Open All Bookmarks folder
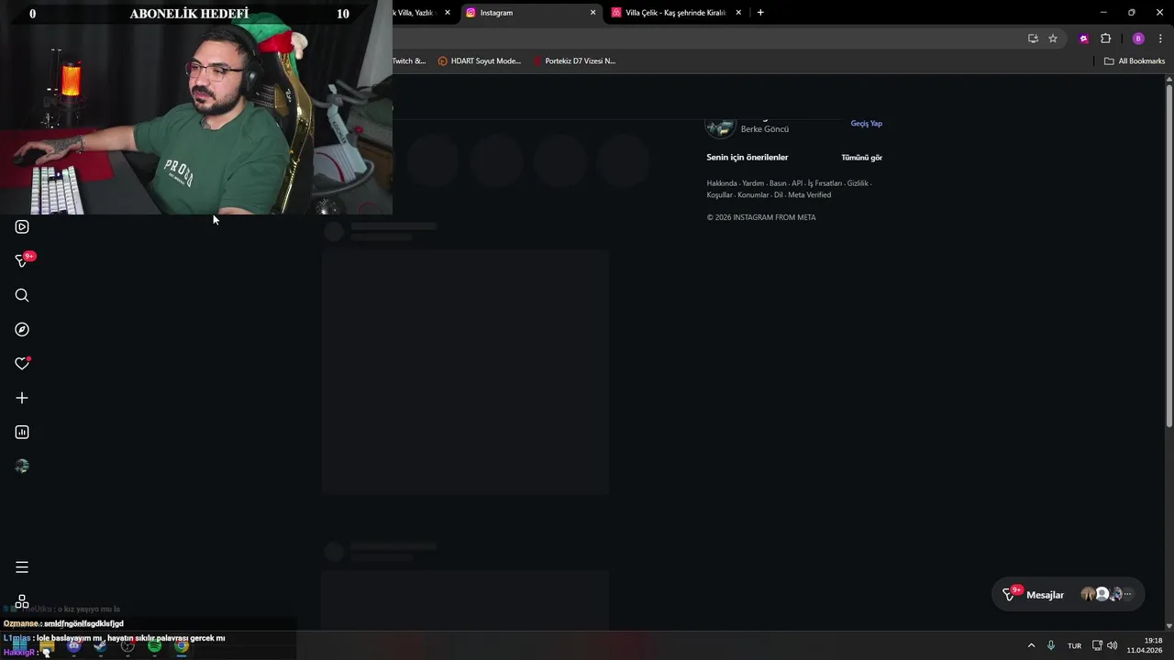 pos(1135,61)
